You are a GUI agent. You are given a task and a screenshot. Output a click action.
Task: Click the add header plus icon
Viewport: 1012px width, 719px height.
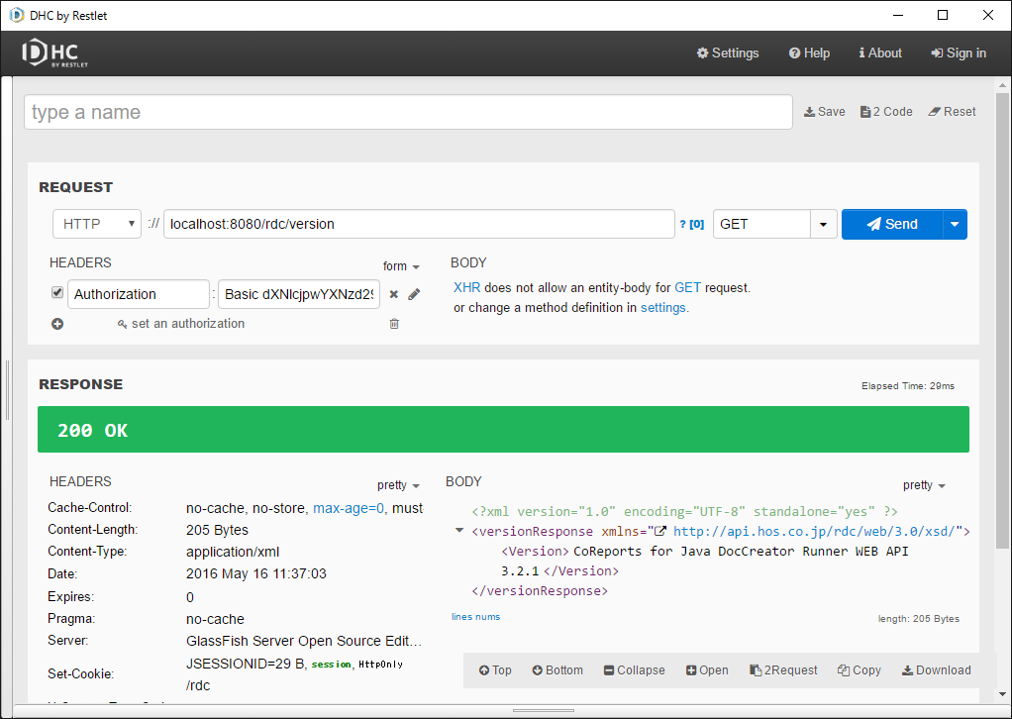coord(57,324)
